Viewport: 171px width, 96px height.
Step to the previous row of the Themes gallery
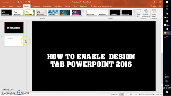click(83, 10)
